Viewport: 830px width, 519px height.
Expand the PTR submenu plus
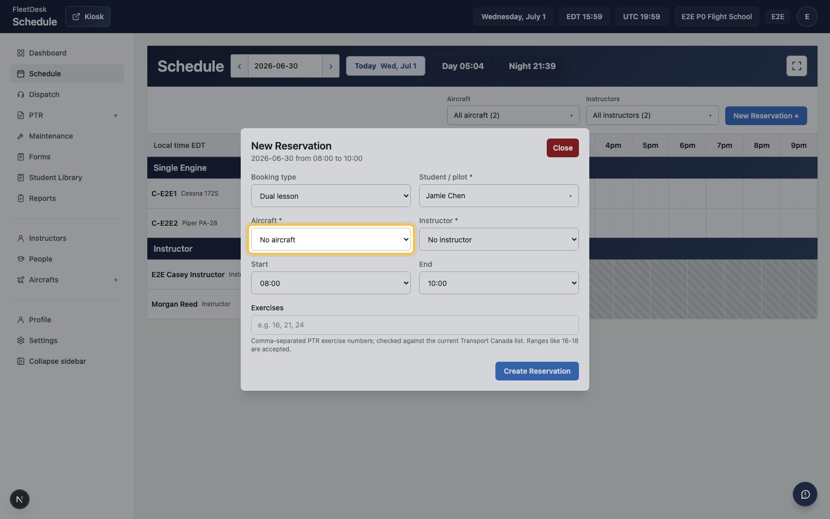[x=116, y=115]
